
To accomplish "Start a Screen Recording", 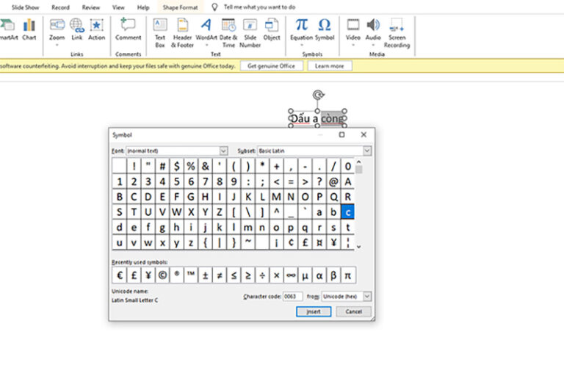I will click(397, 32).
